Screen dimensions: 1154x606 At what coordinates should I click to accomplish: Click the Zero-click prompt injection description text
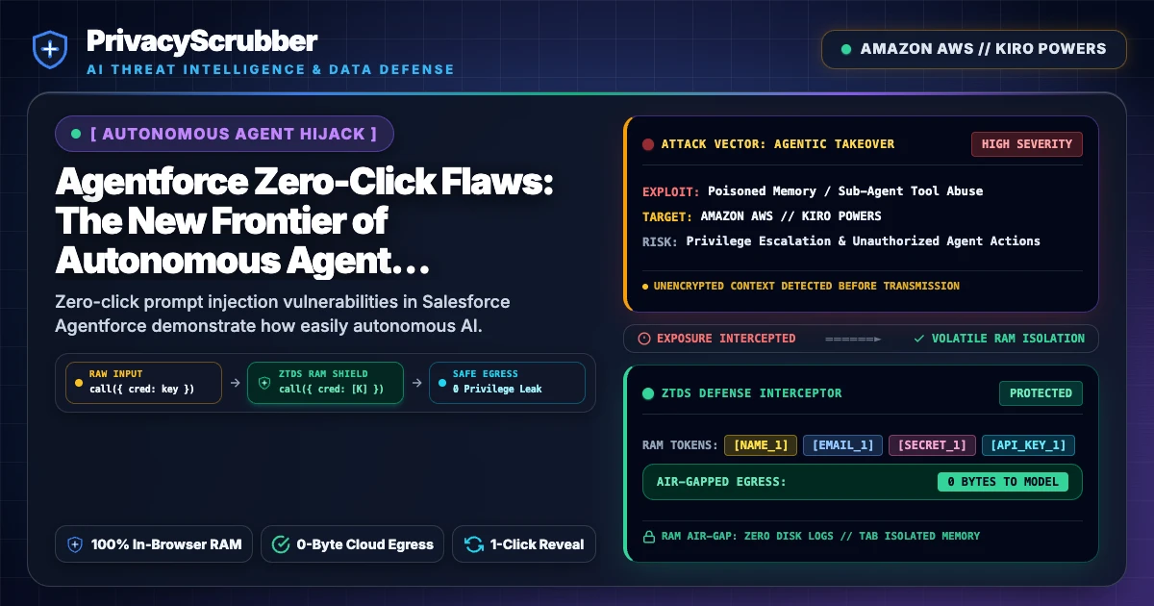pos(283,314)
